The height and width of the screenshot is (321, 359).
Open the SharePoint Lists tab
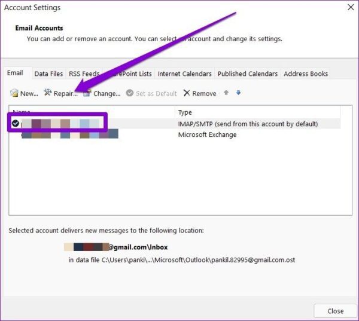coord(129,74)
